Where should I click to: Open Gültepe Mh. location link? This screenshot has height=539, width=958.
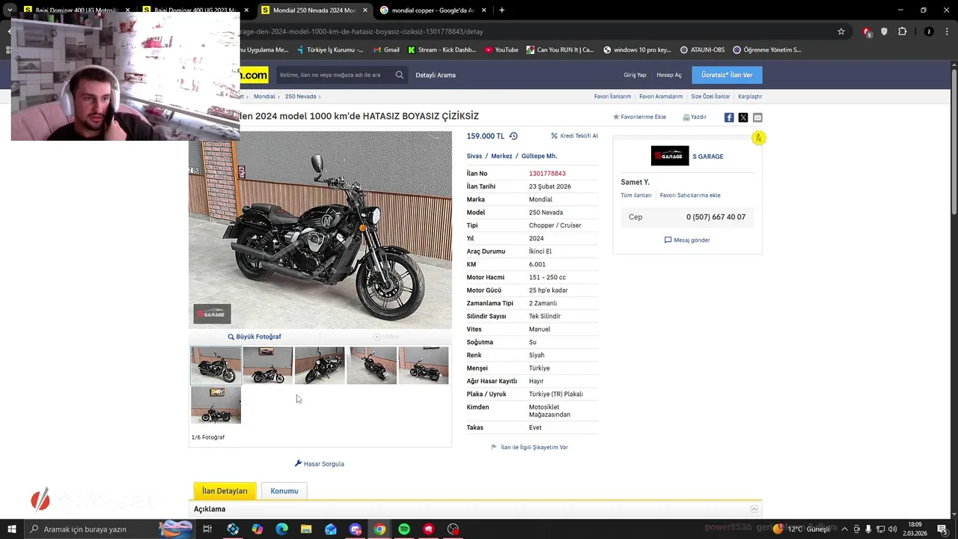[x=539, y=156]
